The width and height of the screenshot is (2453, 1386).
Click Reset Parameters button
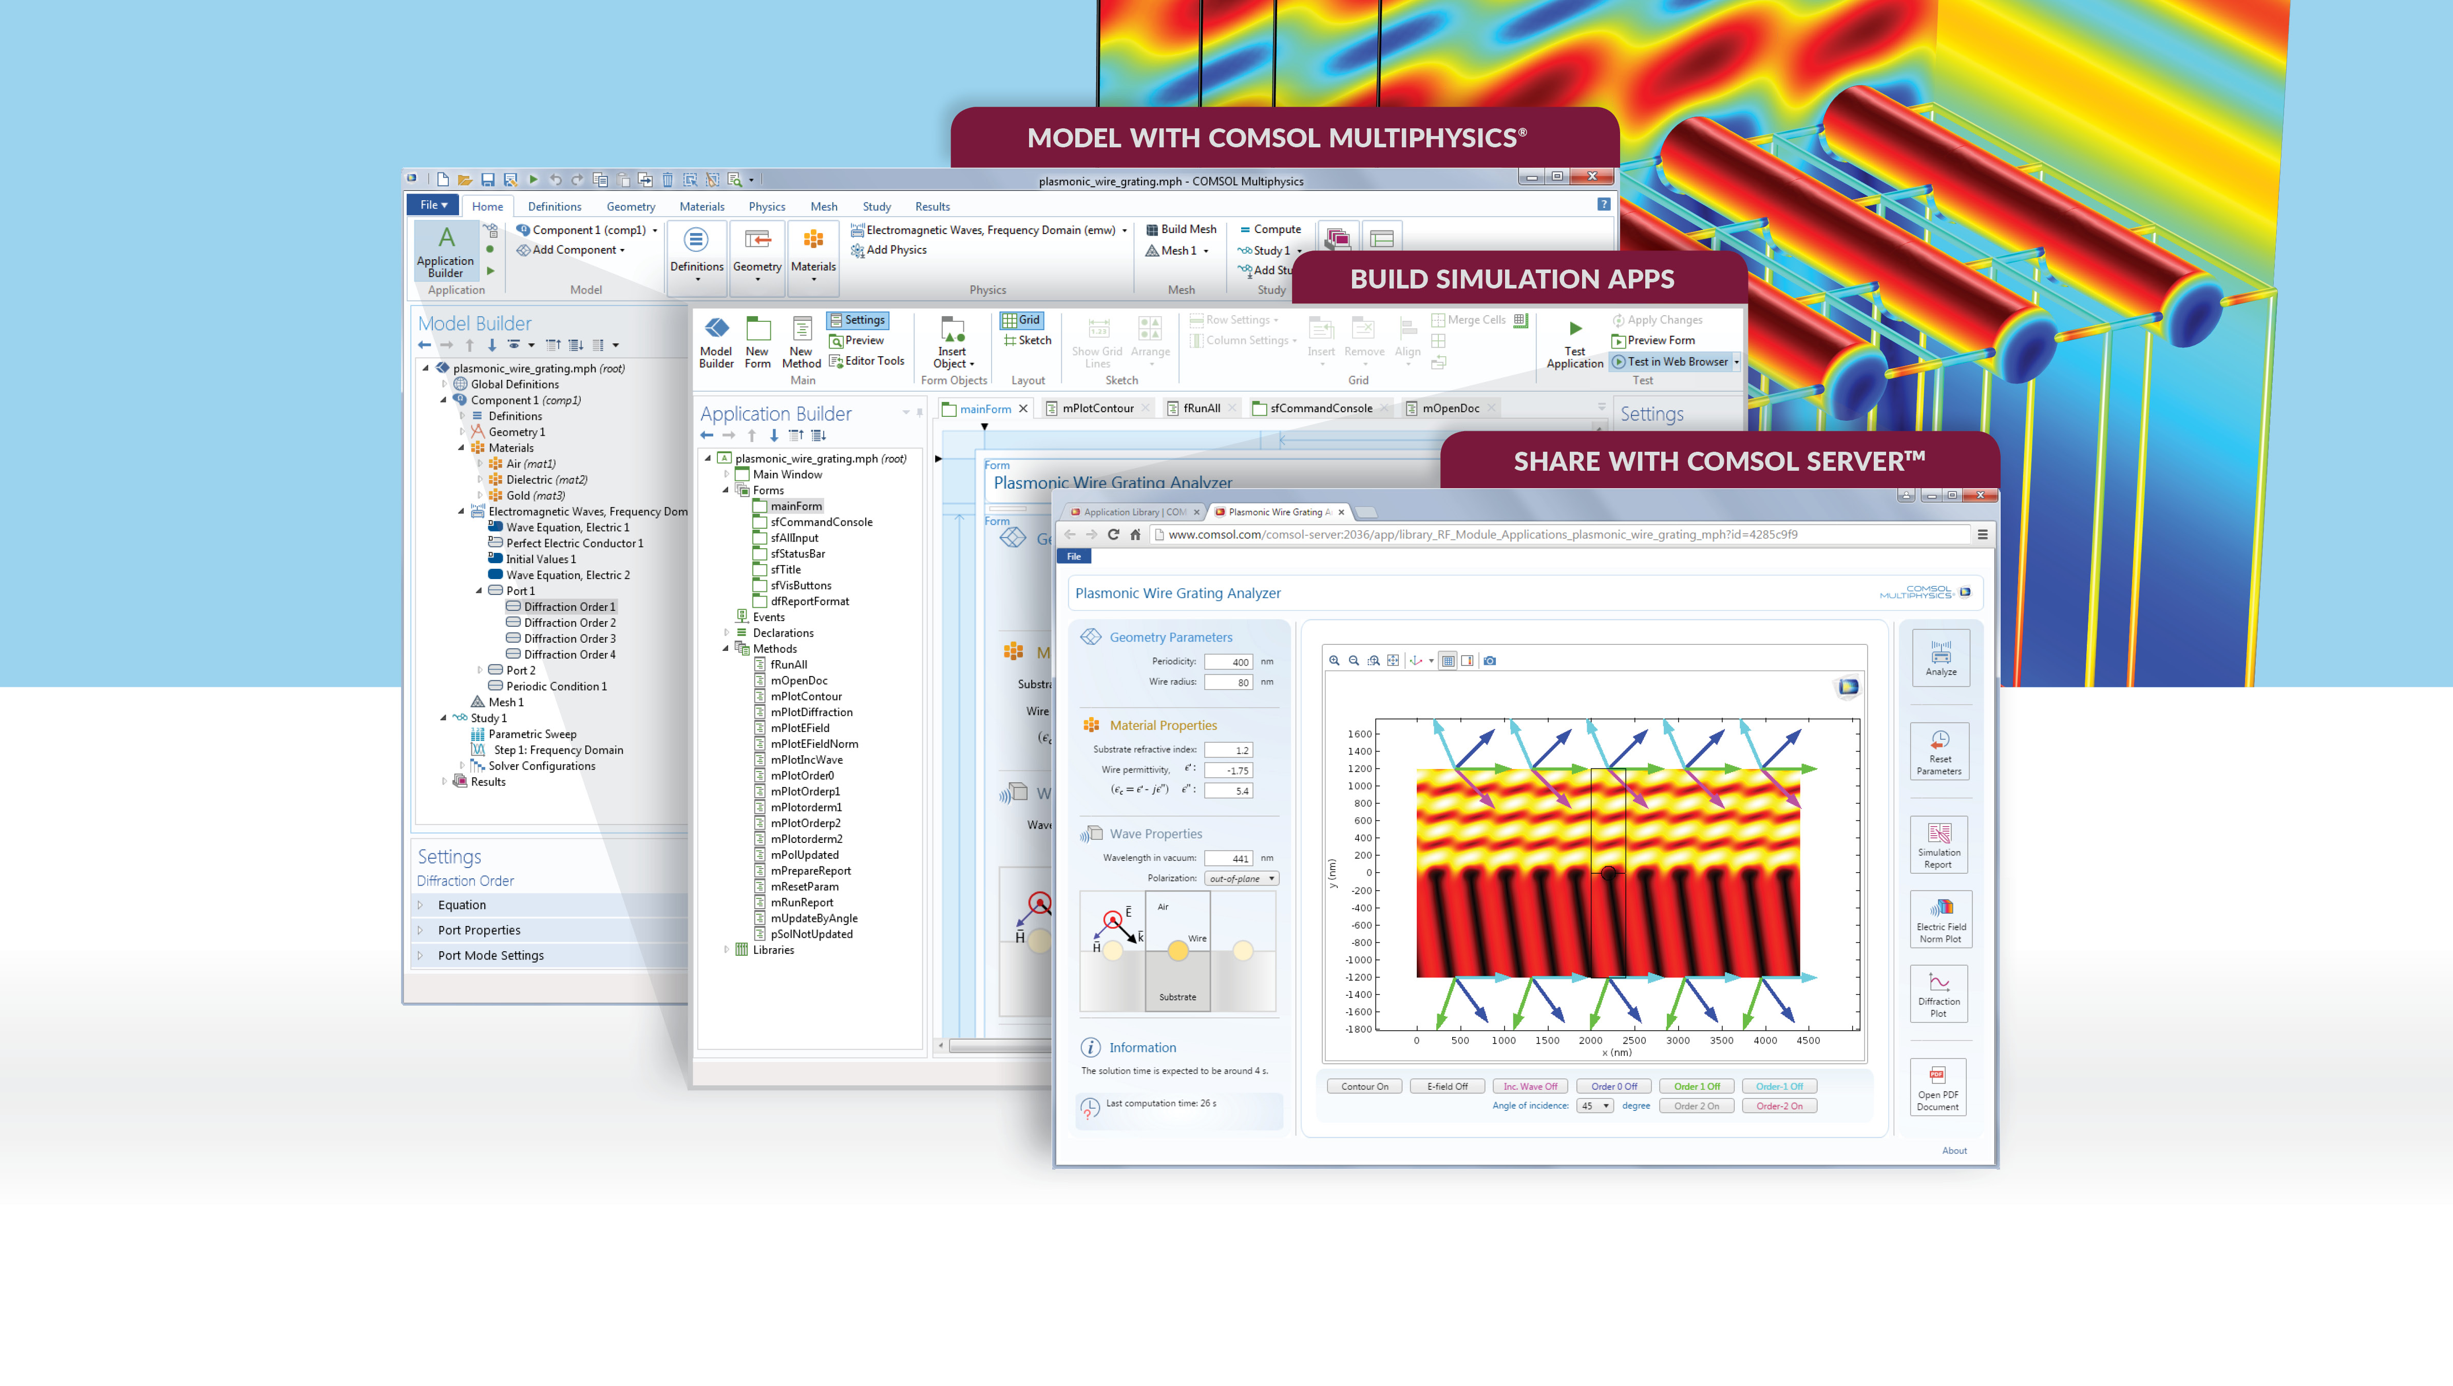(x=1939, y=751)
